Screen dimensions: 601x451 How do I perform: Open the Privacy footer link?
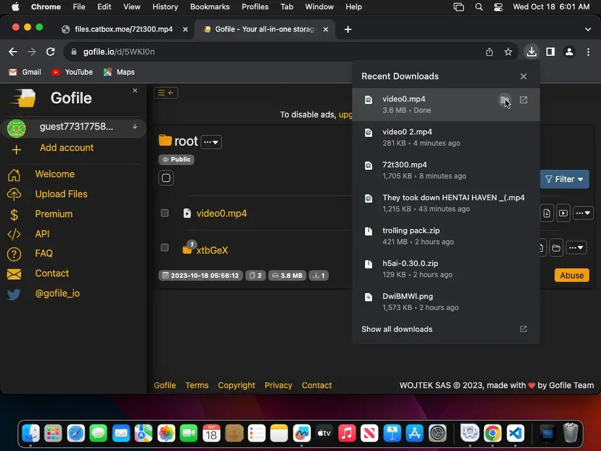[x=278, y=385]
